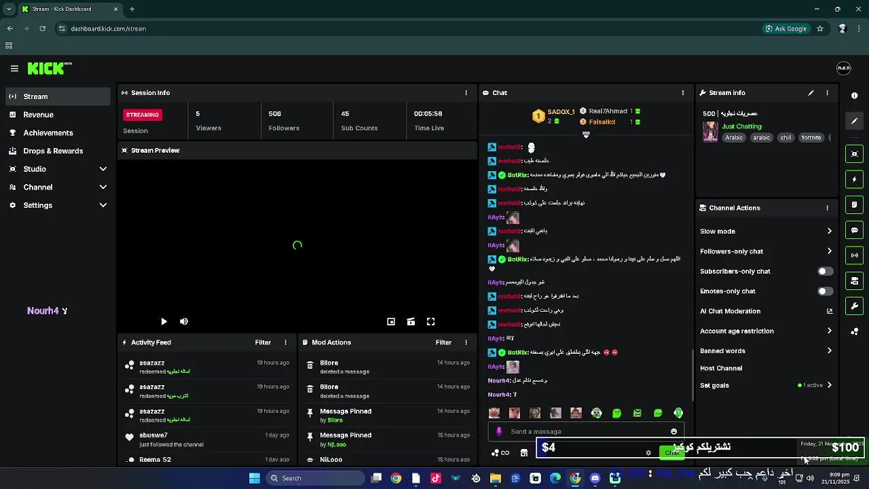Click Just Chatting category thumbnail
Viewport: 869px width, 489px height.
(x=710, y=131)
